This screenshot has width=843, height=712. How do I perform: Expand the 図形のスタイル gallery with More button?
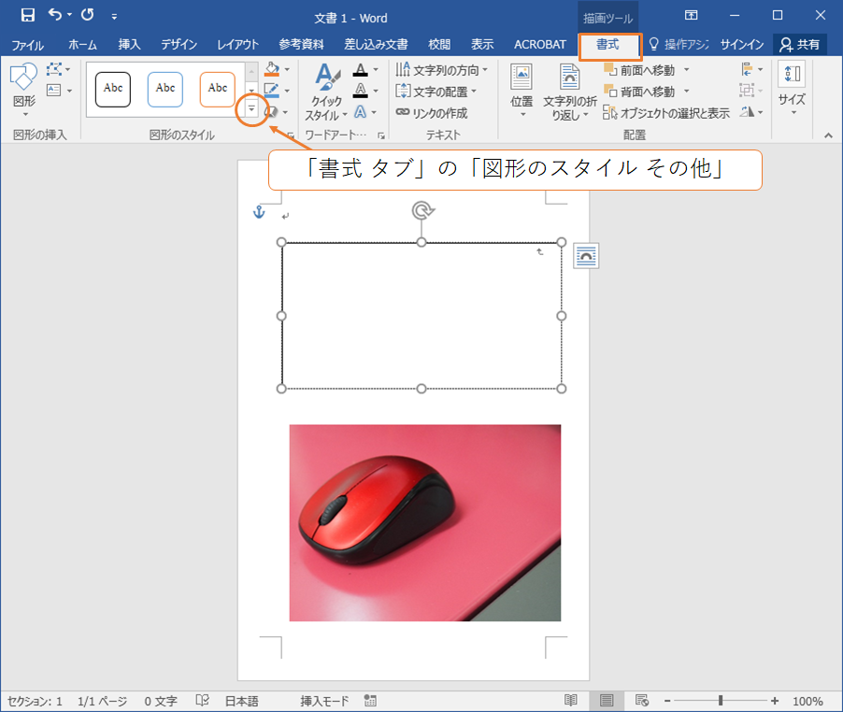point(251,108)
